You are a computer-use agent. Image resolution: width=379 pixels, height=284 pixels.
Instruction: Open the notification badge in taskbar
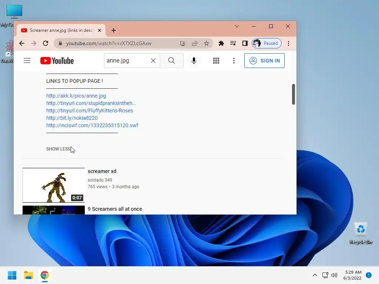pos(369,275)
